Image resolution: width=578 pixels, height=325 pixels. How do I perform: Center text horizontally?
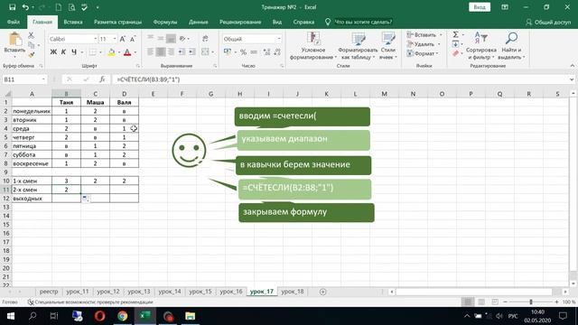(x=161, y=52)
